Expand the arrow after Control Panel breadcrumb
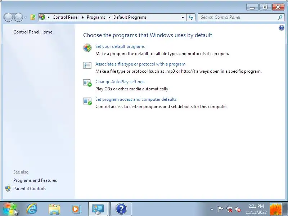288x216 pixels. coord(83,17)
